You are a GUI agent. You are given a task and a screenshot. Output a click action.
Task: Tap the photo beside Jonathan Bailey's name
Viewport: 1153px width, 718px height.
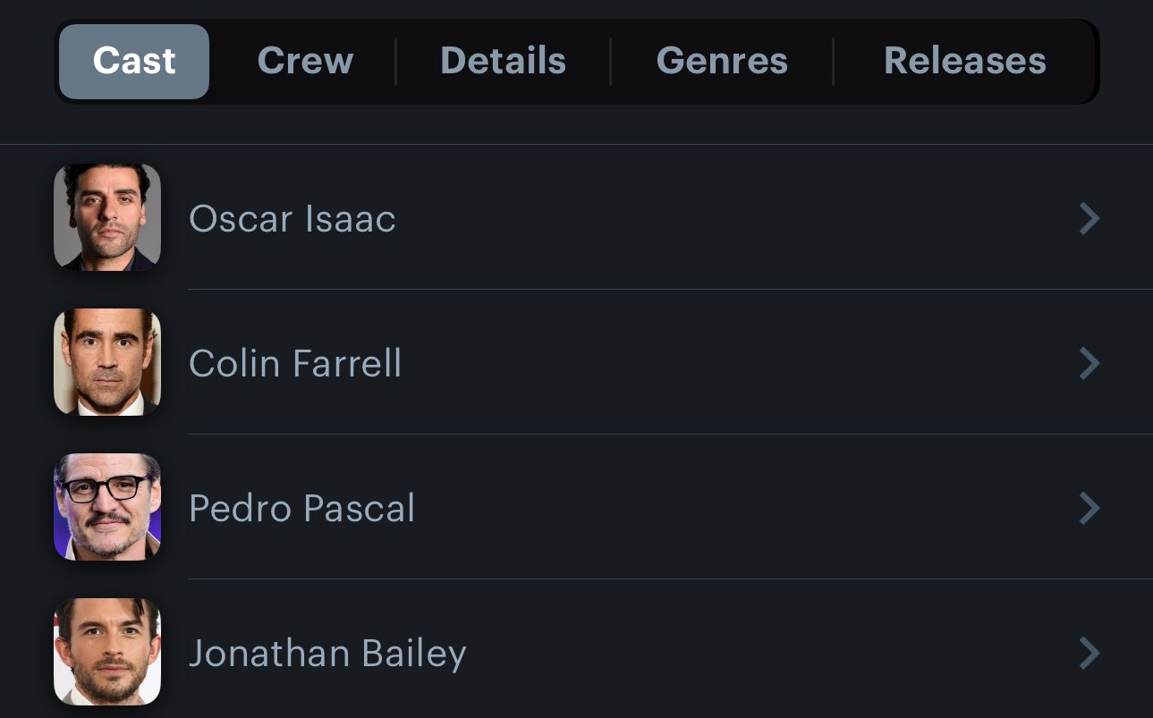coord(107,652)
